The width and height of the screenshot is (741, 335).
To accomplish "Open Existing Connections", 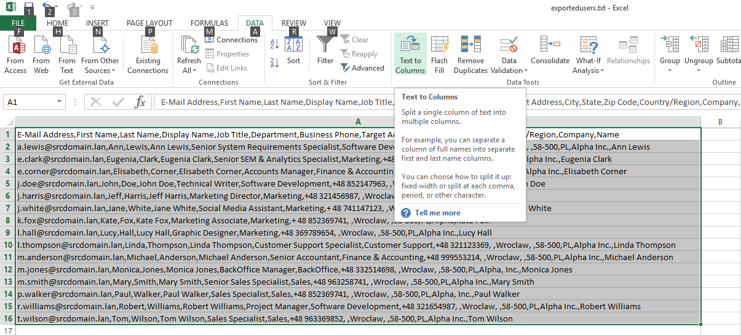I will pyautogui.click(x=148, y=55).
